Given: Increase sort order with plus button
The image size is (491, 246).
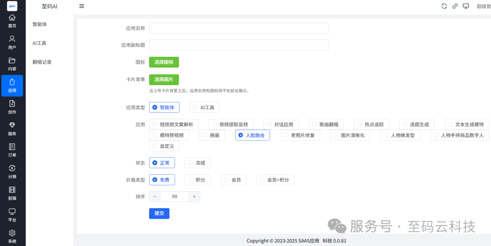Looking at the screenshot, I should (195, 197).
